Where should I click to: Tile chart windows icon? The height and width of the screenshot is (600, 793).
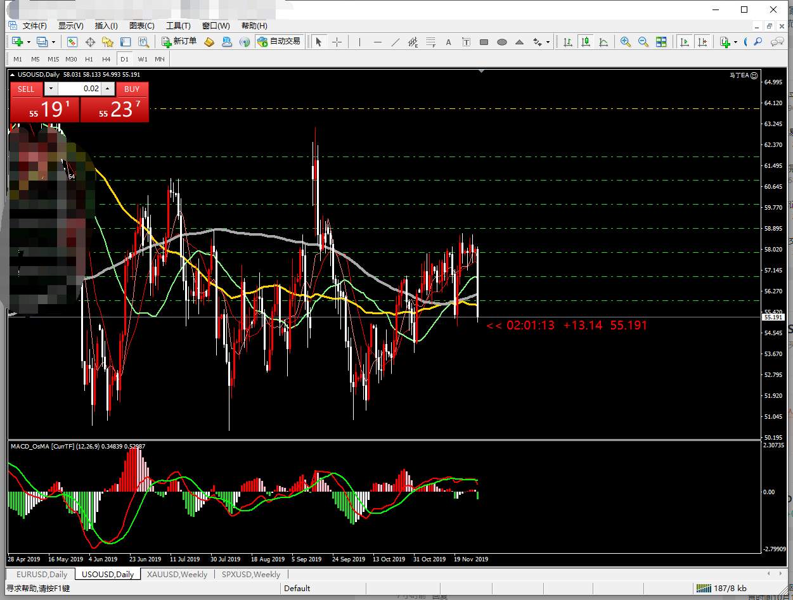[661, 42]
